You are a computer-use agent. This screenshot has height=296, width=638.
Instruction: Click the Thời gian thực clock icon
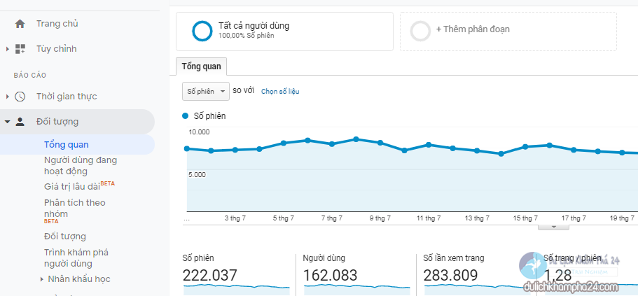(20, 97)
